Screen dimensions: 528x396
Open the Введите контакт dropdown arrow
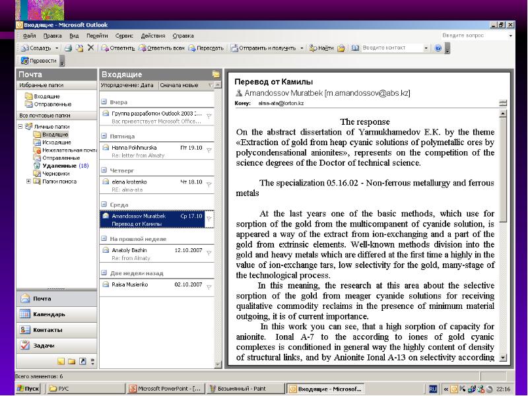point(426,48)
